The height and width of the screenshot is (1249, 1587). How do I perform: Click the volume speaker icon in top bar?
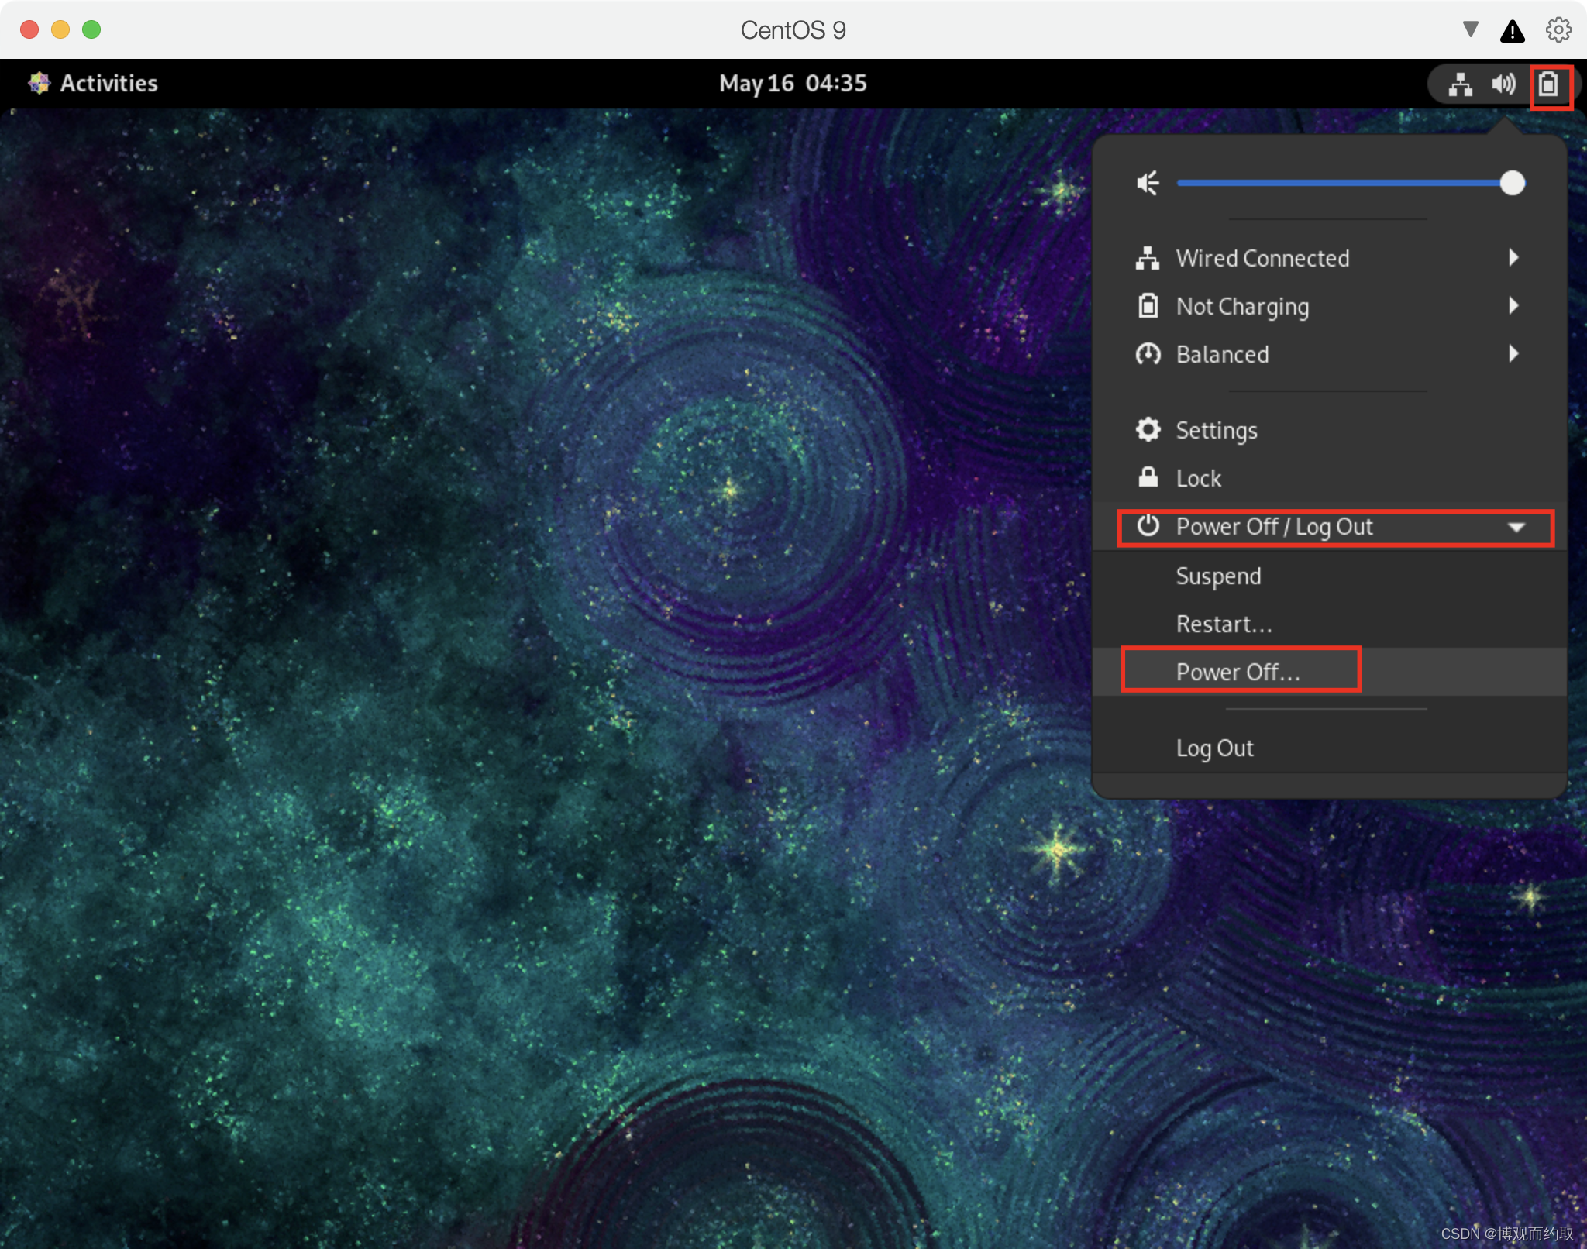point(1503,84)
